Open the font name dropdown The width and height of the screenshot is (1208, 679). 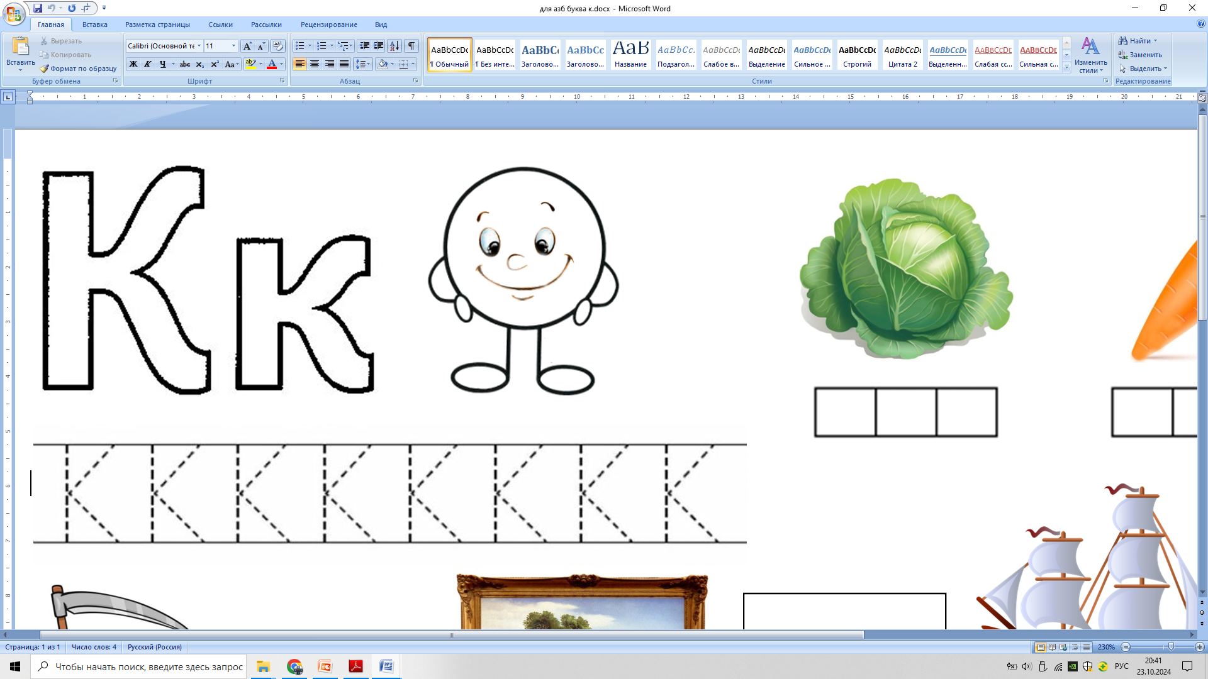[199, 46]
